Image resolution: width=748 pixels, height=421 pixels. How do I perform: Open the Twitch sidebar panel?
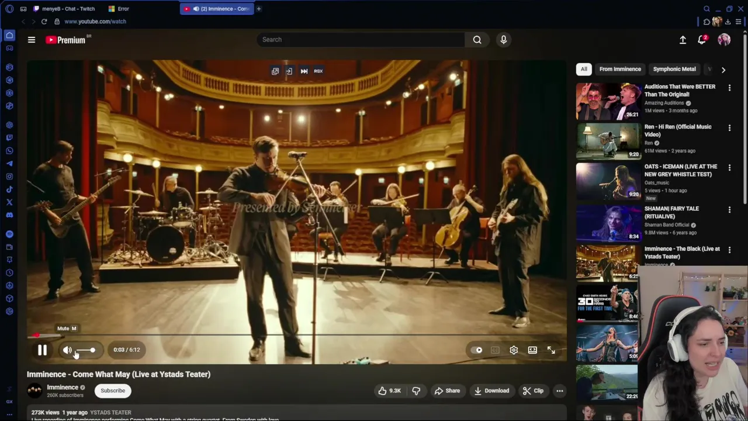pos(9,138)
